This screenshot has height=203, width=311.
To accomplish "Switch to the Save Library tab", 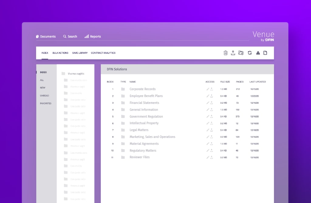I will [80, 53].
